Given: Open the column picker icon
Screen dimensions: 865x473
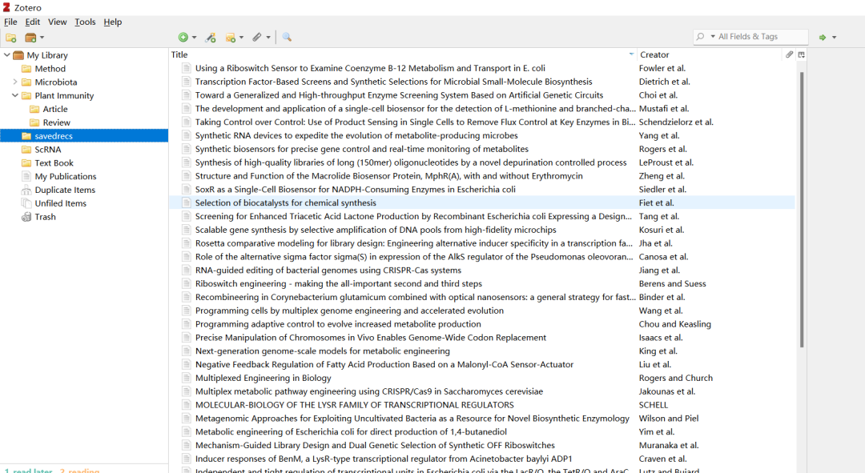Looking at the screenshot, I should click(x=802, y=54).
